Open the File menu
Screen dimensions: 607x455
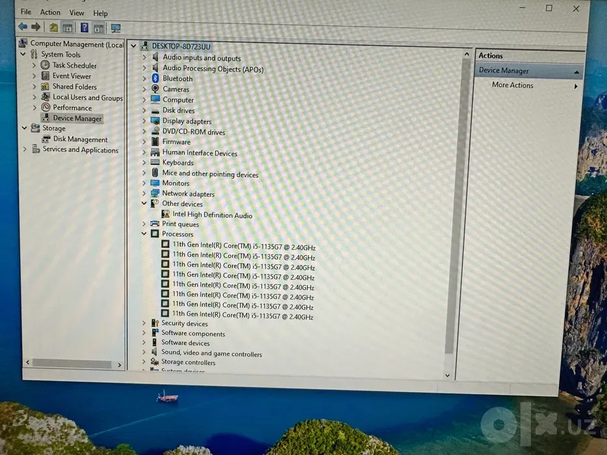26,12
